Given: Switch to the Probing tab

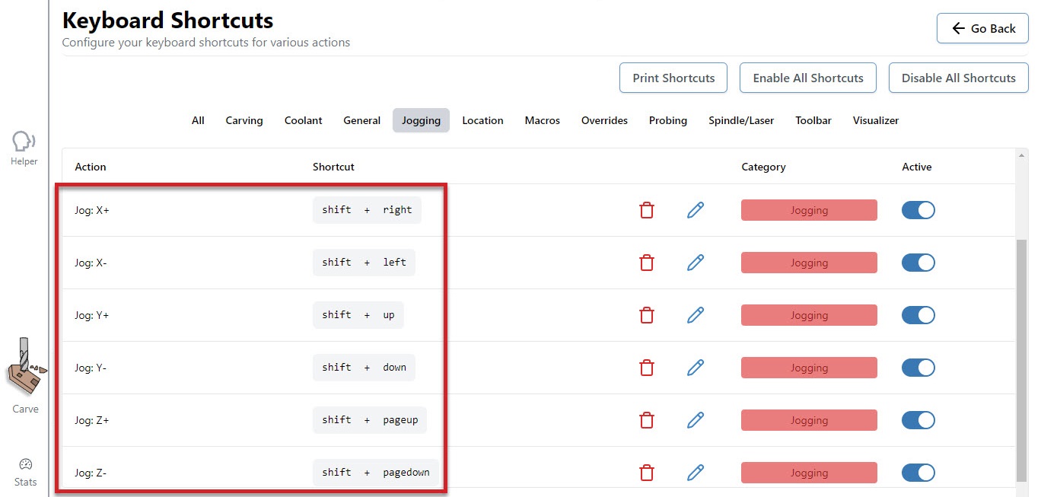Looking at the screenshot, I should [x=667, y=120].
